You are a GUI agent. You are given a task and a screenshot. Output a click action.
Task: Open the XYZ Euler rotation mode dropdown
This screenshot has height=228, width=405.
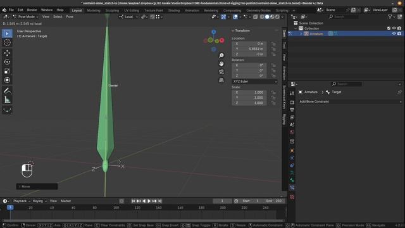coord(254,82)
